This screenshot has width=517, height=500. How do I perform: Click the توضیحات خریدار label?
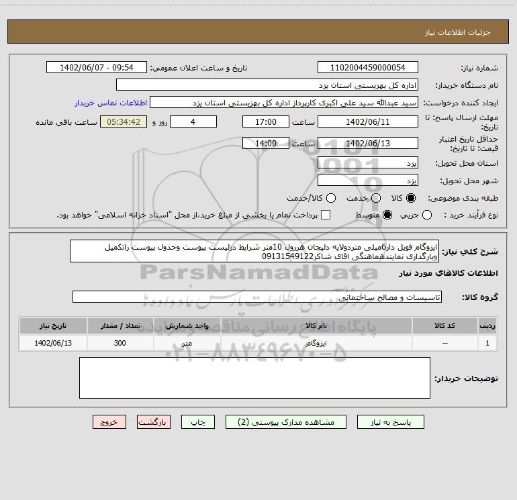coord(466,379)
